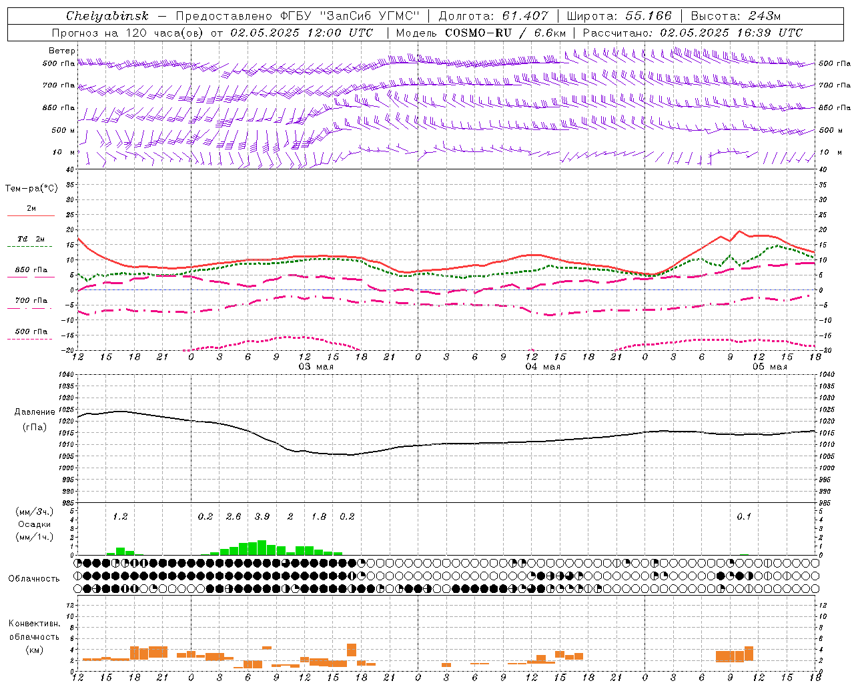The width and height of the screenshot is (854, 683).
Task: Click the Долгота: 61.407 value
Action: point(493,16)
